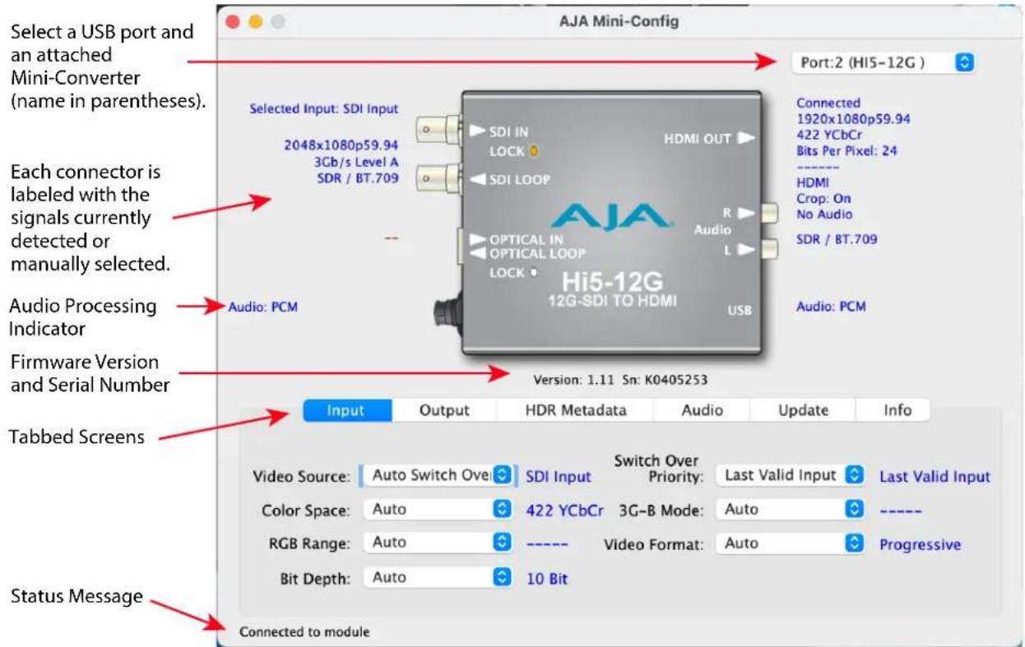Open the 3G-B Mode dropdown
This screenshot has width=1025, height=647.
click(790, 510)
